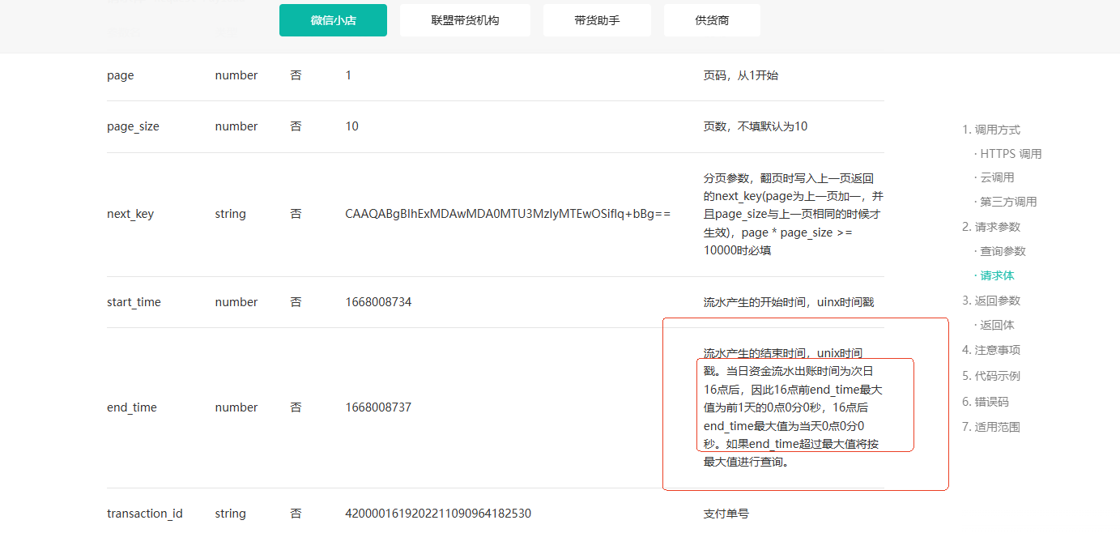Click description 页码，从1开始
Screen dimensions: 1120x533
(741, 75)
